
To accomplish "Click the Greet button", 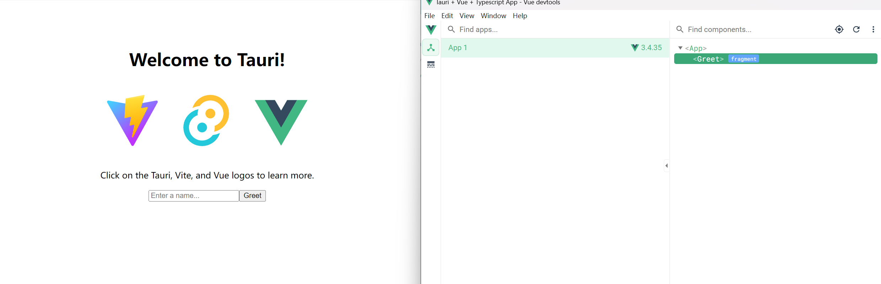I will point(252,196).
